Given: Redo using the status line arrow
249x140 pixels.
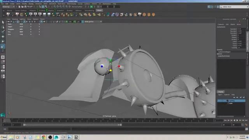Looking at the screenshot, I should point(32,7).
